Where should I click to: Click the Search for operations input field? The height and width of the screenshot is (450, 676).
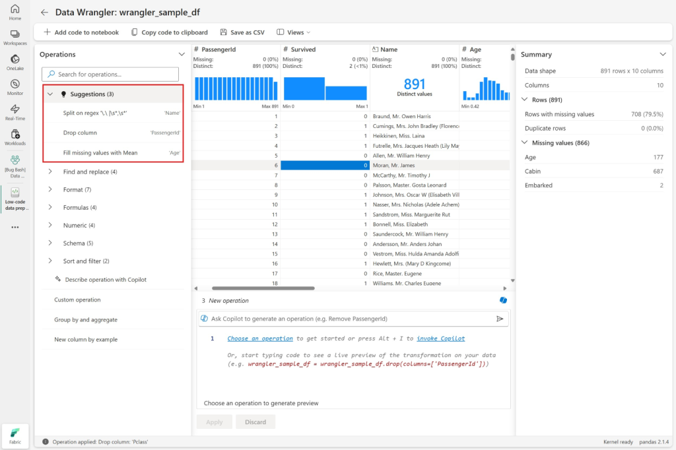pyautogui.click(x=110, y=75)
